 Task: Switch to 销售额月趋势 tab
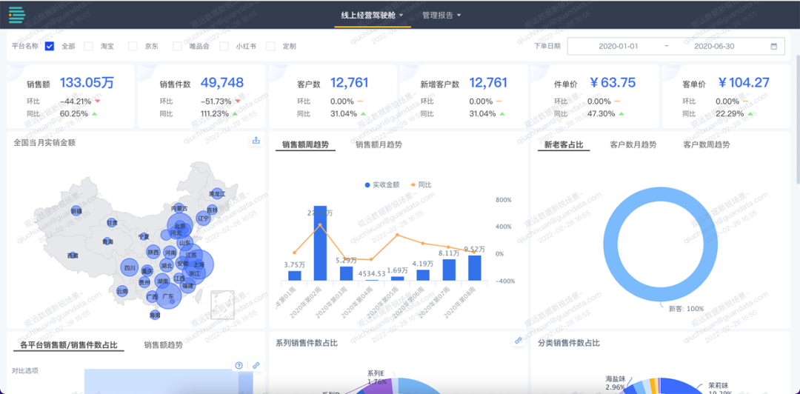click(379, 144)
